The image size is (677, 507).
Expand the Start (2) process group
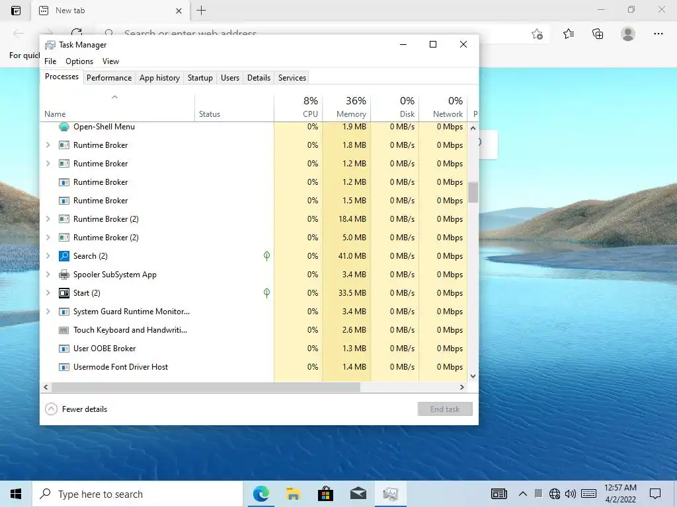tap(48, 293)
